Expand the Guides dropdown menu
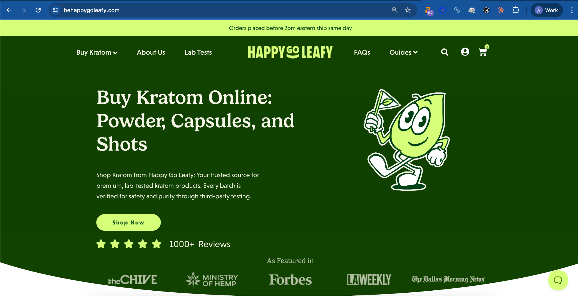Screen dimensions: 578x296 click(x=404, y=52)
